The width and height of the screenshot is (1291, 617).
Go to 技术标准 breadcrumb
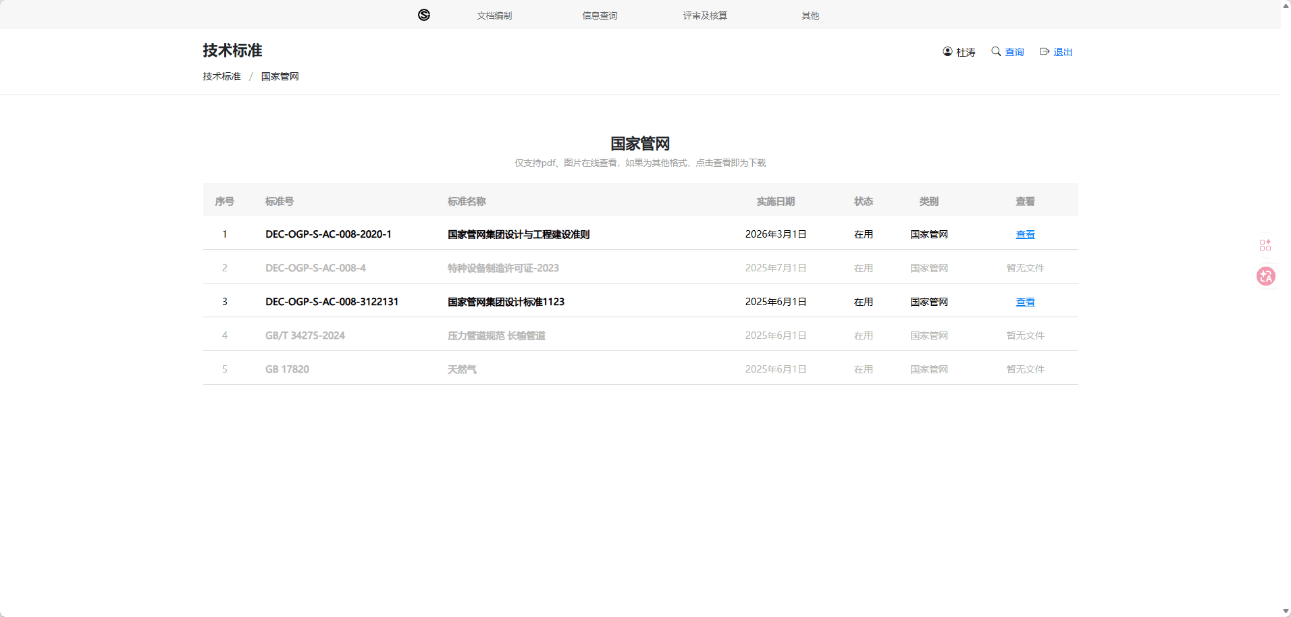pos(222,76)
